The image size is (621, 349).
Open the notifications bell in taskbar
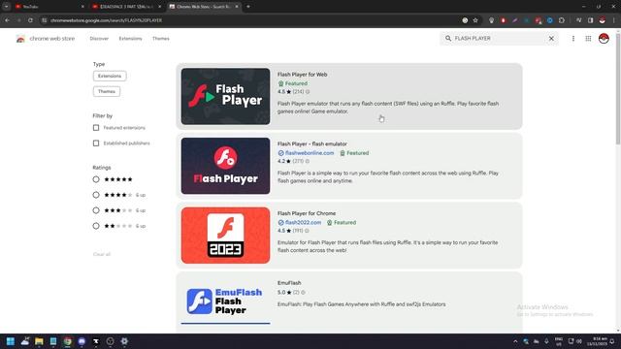pyautogui.click(x=612, y=341)
